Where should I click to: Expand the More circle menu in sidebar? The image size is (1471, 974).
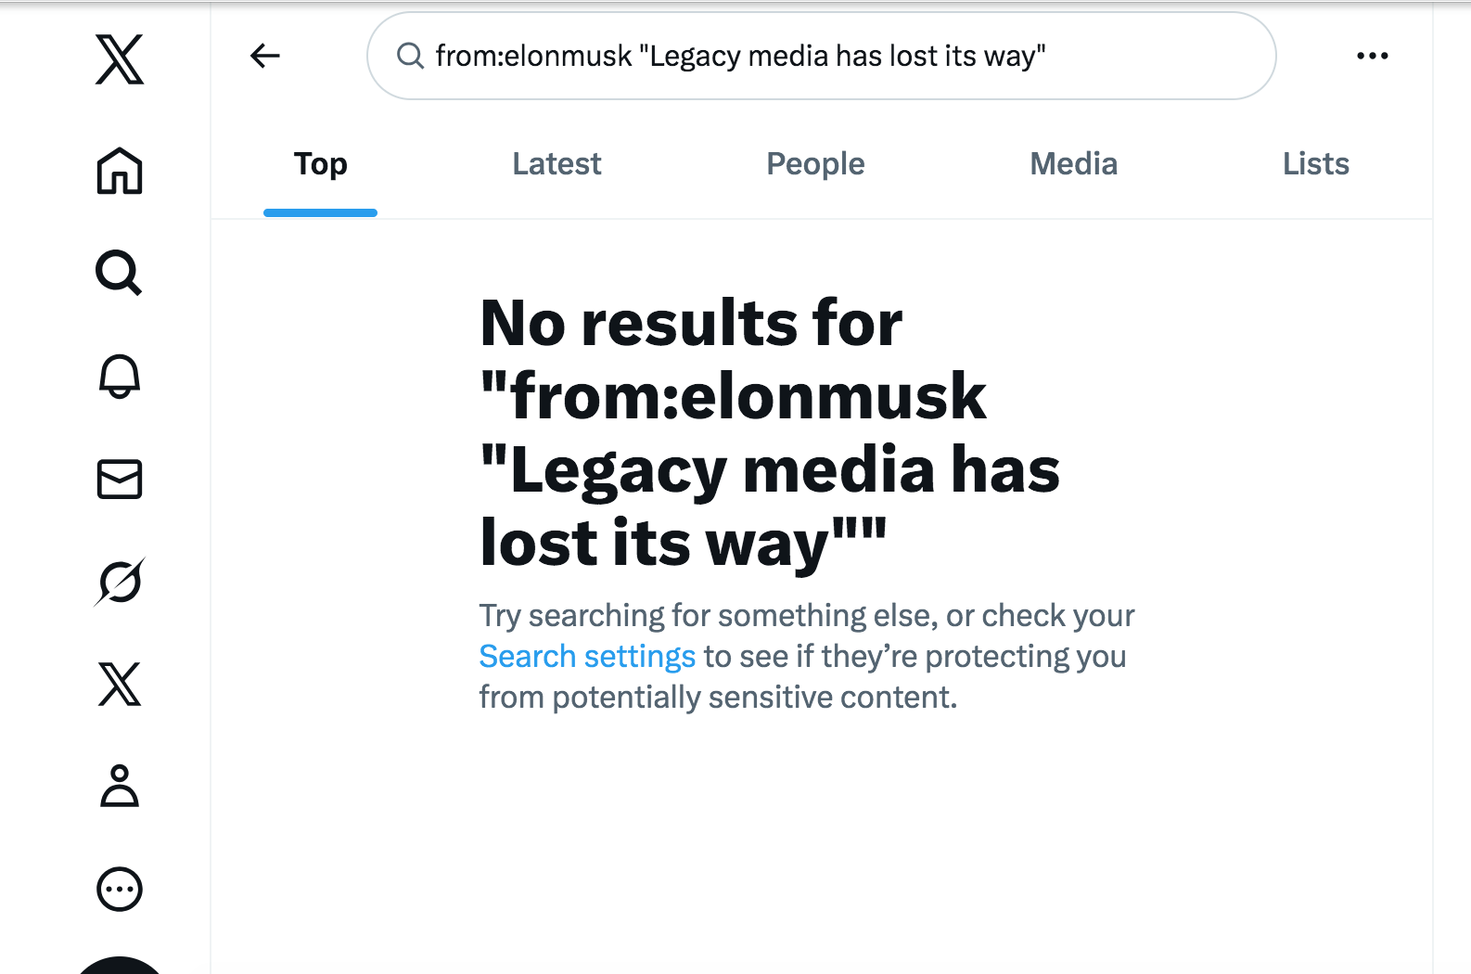click(x=120, y=890)
